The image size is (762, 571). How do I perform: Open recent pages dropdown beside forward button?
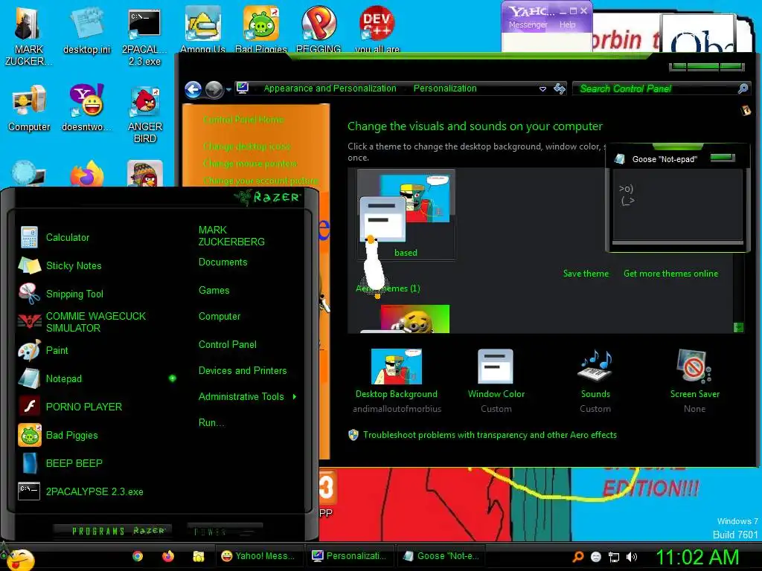(228, 90)
